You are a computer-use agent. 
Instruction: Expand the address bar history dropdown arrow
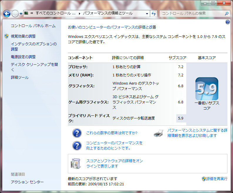[x=147, y=14]
